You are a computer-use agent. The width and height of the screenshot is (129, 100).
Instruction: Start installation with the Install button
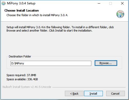(93, 94)
